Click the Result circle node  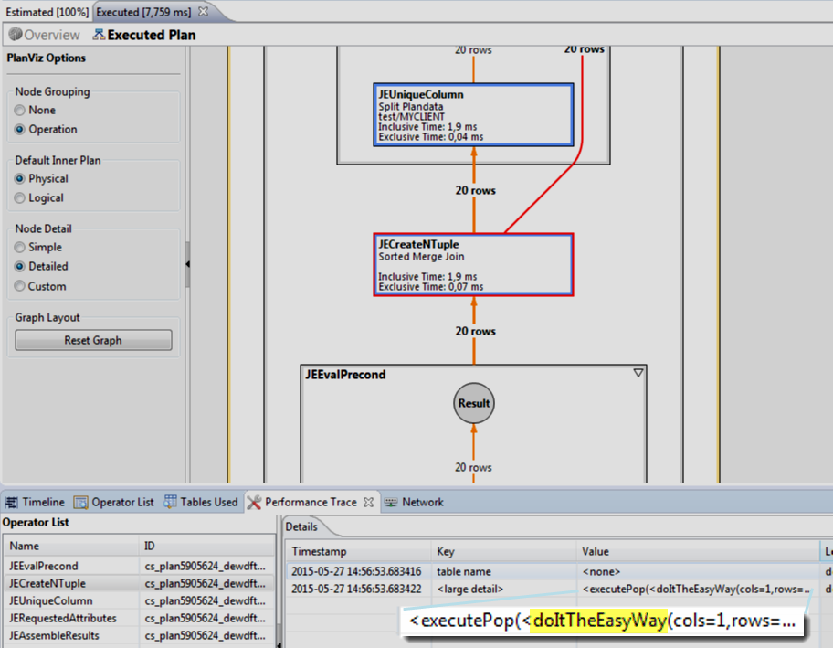[474, 403]
